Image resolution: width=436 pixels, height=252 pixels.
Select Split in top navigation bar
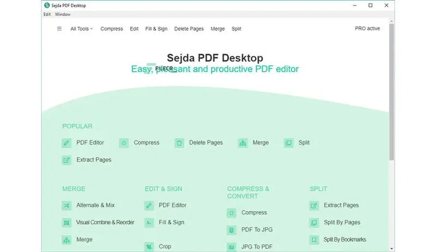point(237,29)
